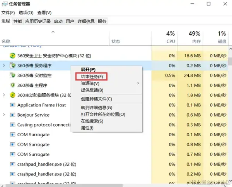Select the 360安全卫士 安全防护中心模块 row
The image size is (232, 187).
point(114,56)
